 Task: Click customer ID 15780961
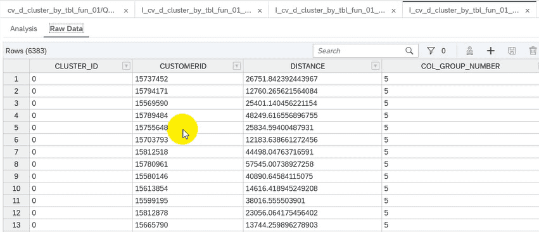(151, 164)
